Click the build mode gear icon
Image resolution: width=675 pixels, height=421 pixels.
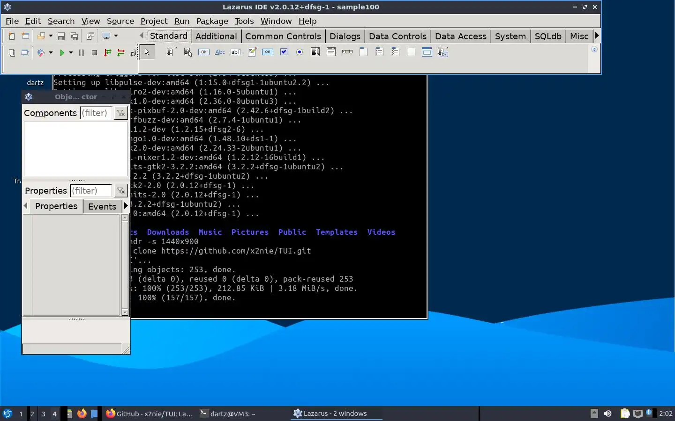(41, 53)
